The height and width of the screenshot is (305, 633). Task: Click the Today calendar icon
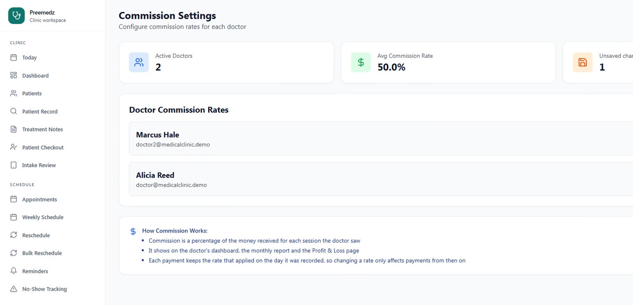pyautogui.click(x=13, y=57)
